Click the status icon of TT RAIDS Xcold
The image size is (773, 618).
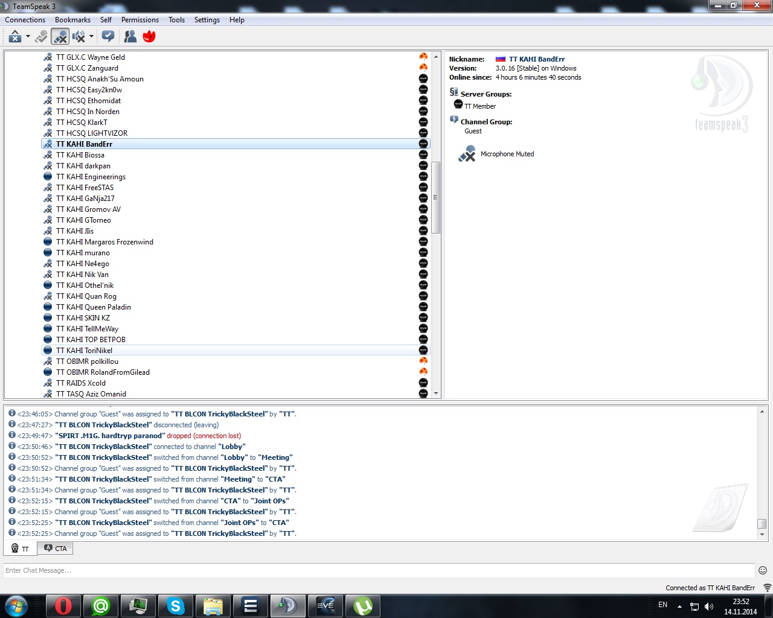tap(48, 383)
